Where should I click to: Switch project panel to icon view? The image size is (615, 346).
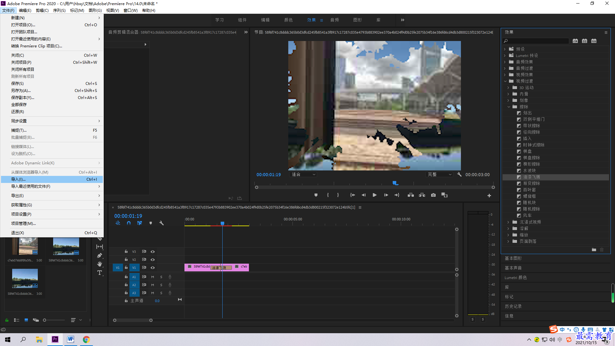point(26,320)
